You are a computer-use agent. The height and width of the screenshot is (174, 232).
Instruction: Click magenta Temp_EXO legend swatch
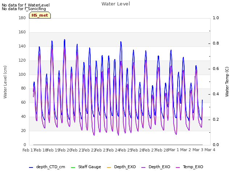[x=178, y=167]
